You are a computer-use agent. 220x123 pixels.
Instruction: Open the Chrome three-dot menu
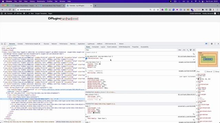(218, 10)
